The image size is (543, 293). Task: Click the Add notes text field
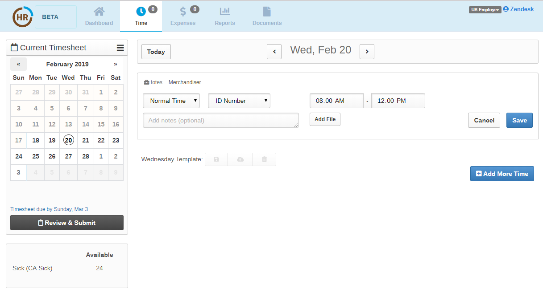pos(221,120)
